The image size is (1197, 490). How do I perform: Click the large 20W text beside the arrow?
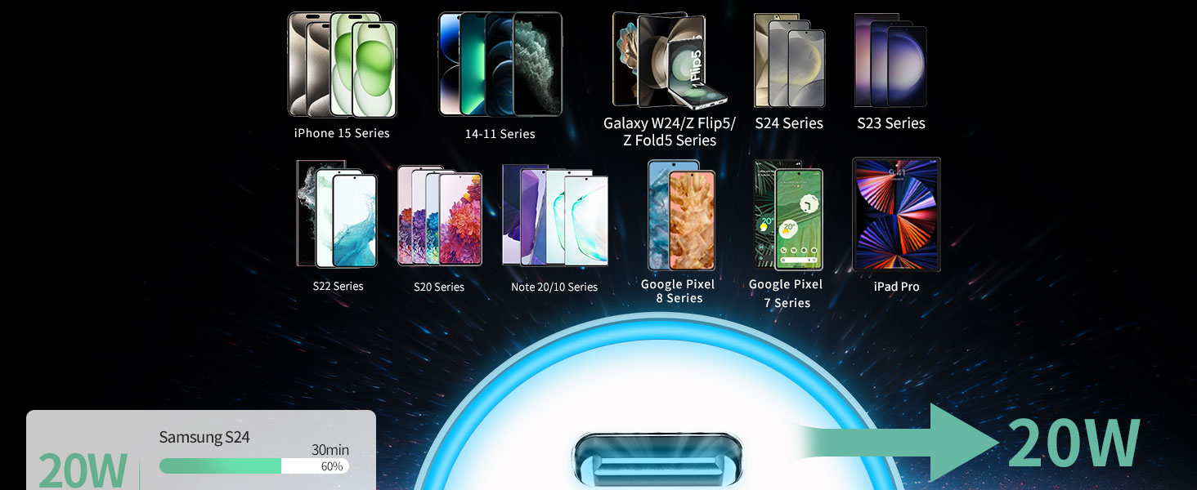coord(1074,443)
